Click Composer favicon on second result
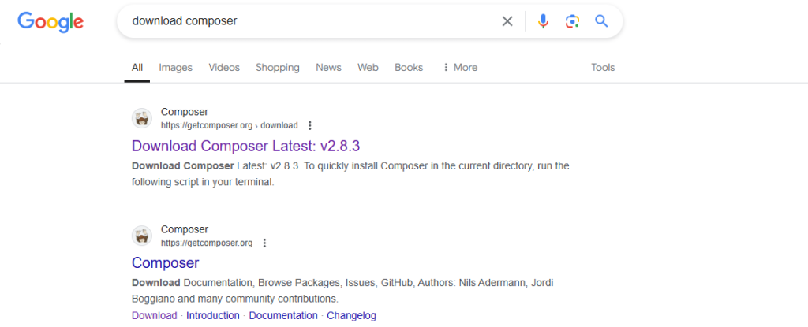 142,236
